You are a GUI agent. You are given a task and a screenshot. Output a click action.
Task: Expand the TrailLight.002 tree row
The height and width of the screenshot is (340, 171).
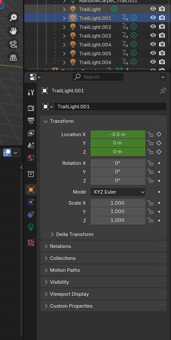click(x=64, y=27)
